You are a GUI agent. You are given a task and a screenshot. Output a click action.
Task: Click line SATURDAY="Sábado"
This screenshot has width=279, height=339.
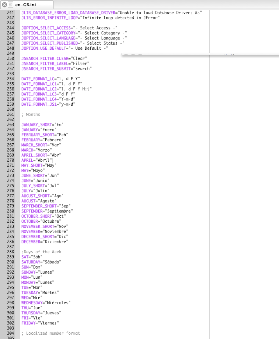tap(41, 262)
